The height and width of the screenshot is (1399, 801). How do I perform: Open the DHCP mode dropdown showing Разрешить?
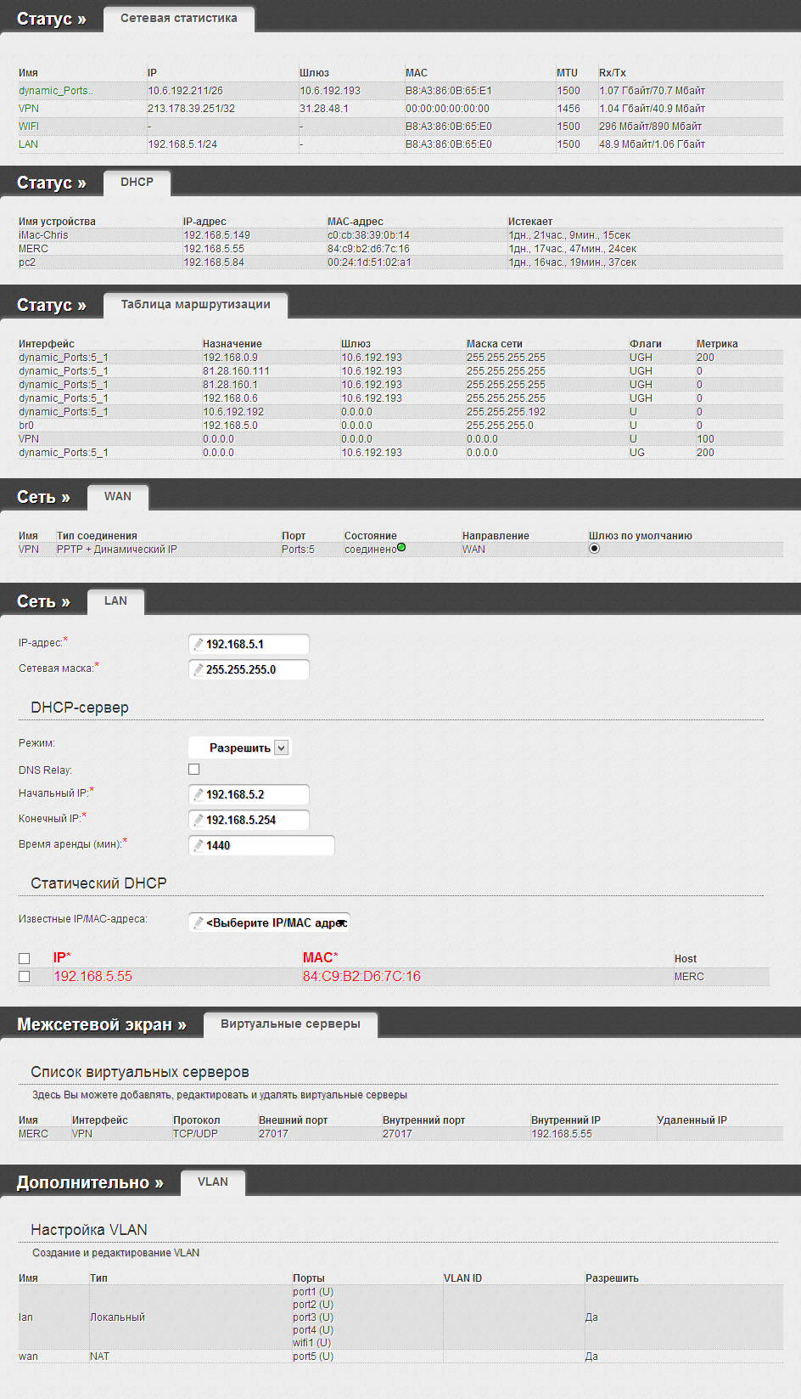(282, 747)
